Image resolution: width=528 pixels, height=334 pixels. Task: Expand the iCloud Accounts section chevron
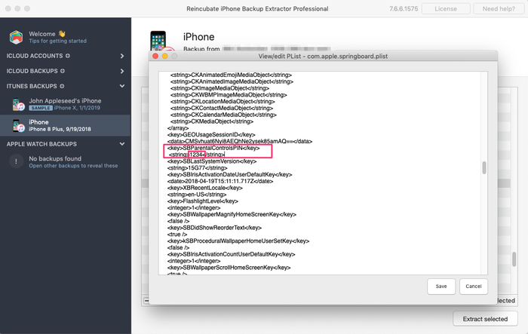tap(122, 56)
